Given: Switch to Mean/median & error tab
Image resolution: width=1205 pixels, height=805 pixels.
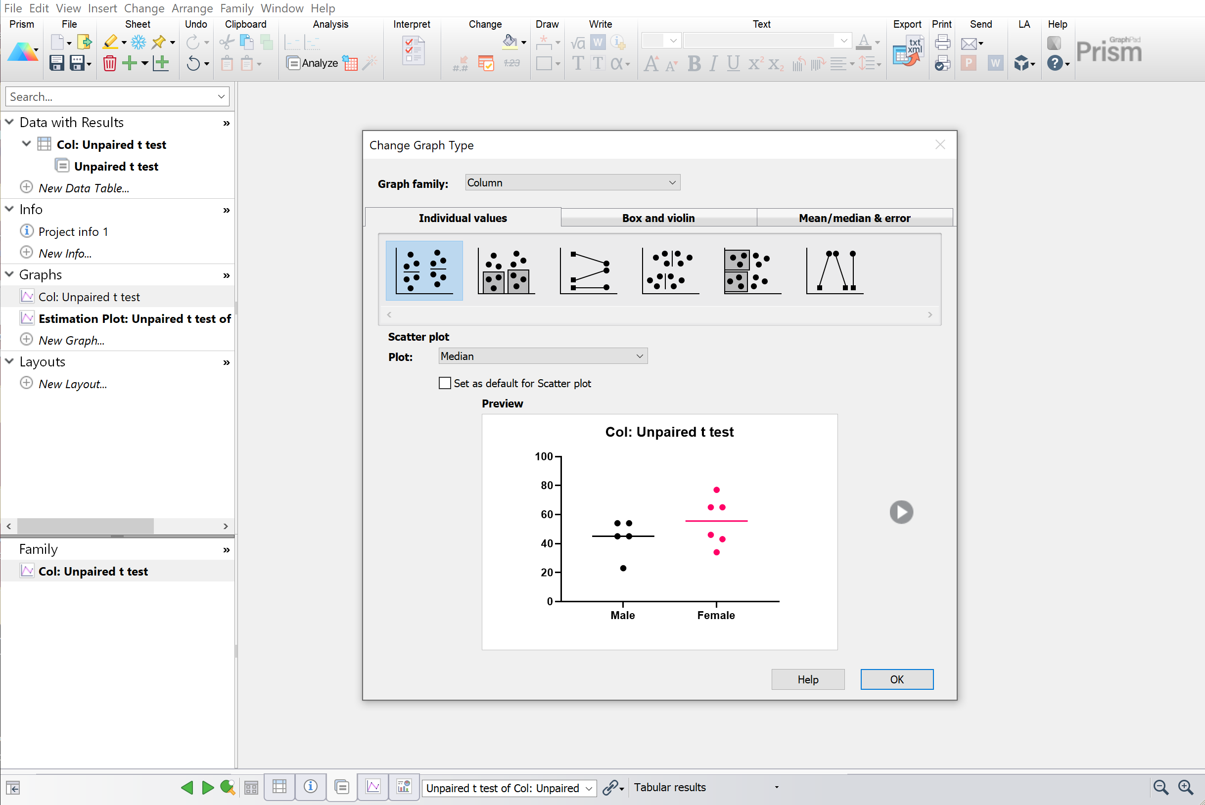Looking at the screenshot, I should click(855, 218).
